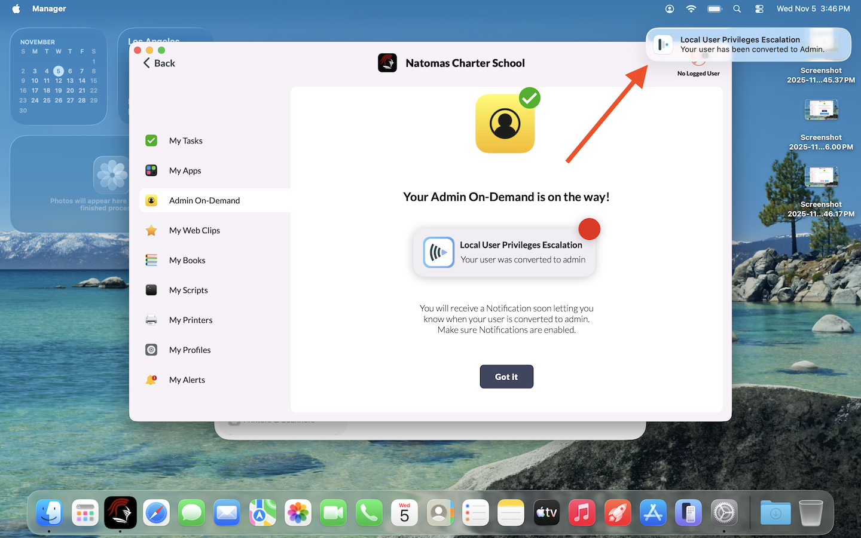The image size is (861, 538).
Task: Open Launchpad from the Dock
Action: [85, 513]
